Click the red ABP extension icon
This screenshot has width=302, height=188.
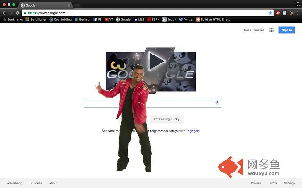tap(277, 13)
